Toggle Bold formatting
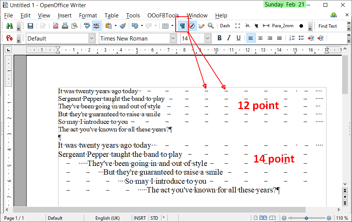The image size is (352, 222). coord(220,38)
